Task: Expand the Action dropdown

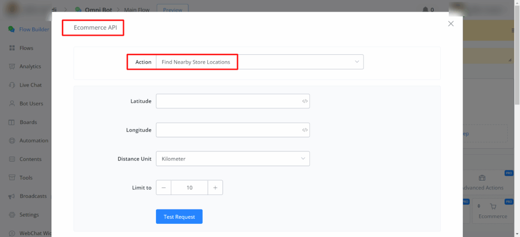Action: click(x=259, y=62)
